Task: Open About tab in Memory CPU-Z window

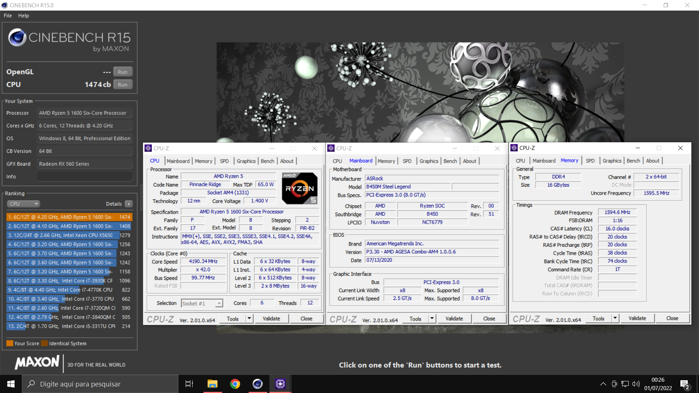Action: click(x=653, y=160)
